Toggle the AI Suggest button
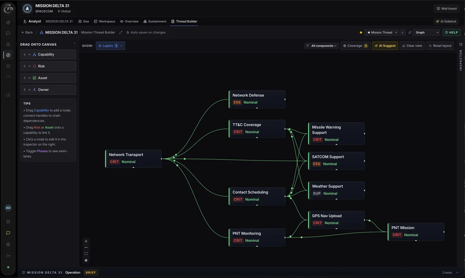 pyautogui.click(x=385, y=46)
